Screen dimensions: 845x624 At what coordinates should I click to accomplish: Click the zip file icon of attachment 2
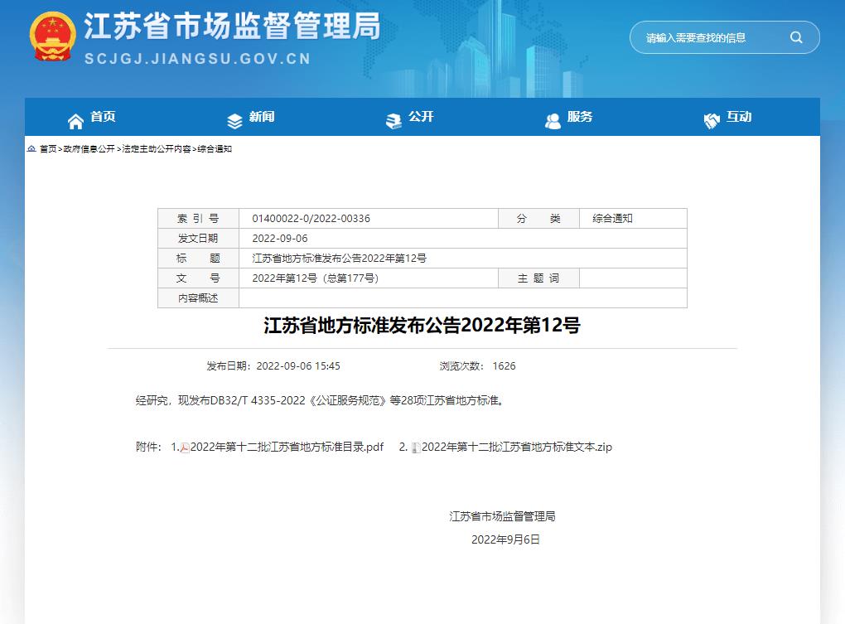(416, 447)
